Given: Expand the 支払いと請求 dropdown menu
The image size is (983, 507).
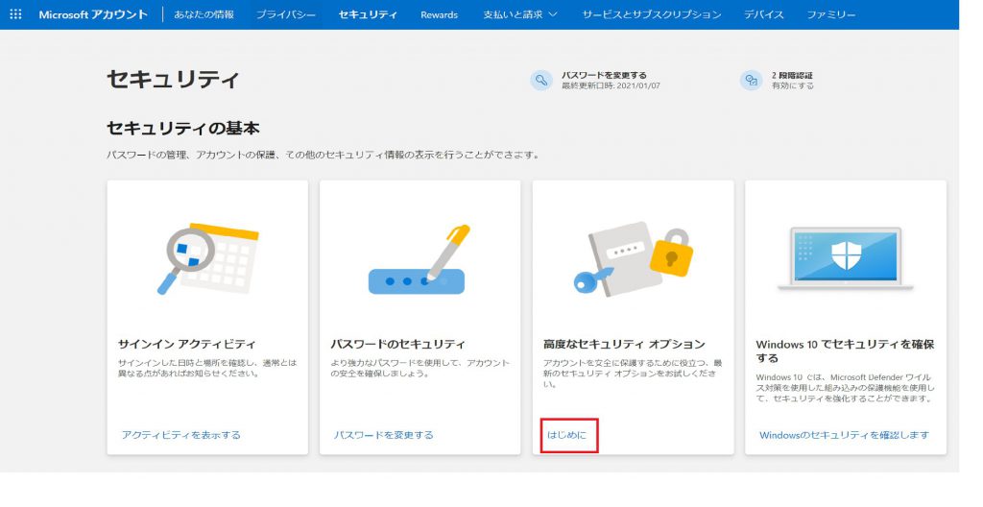Looking at the screenshot, I should click(x=519, y=14).
